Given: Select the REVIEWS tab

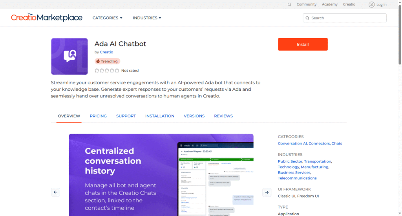Looking at the screenshot, I should pyautogui.click(x=223, y=116).
